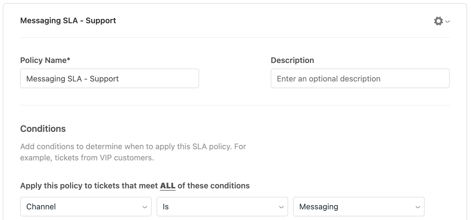Select the Conditions section heading
The image size is (471, 220).
click(x=43, y=129)
